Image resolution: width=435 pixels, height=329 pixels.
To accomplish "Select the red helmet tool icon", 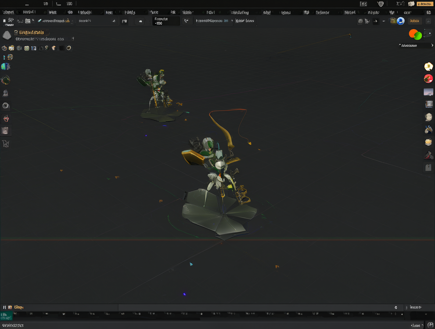I will (x=6, y=119).
